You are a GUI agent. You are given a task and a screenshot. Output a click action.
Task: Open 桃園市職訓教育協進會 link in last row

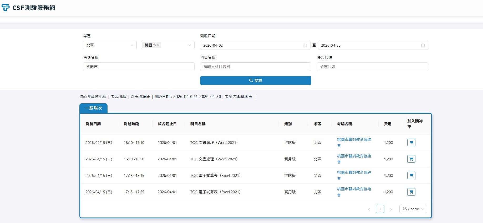[354, 189]
